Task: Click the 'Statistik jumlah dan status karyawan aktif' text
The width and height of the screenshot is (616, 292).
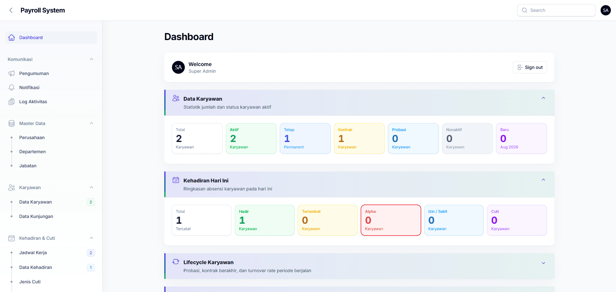Action: click(227, 107)
